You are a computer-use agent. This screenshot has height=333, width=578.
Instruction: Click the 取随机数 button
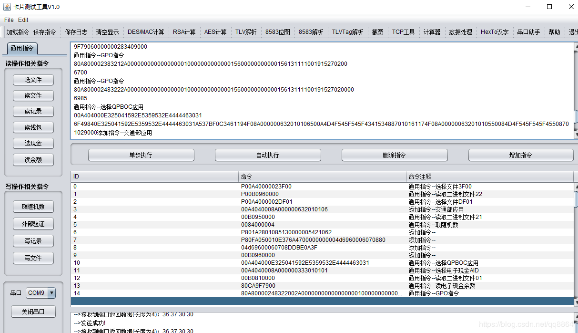pyautogui.click(x=33, y=207)
